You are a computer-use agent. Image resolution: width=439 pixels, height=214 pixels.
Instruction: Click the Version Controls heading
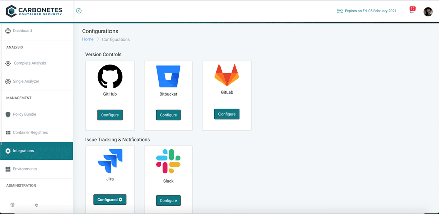103,54
